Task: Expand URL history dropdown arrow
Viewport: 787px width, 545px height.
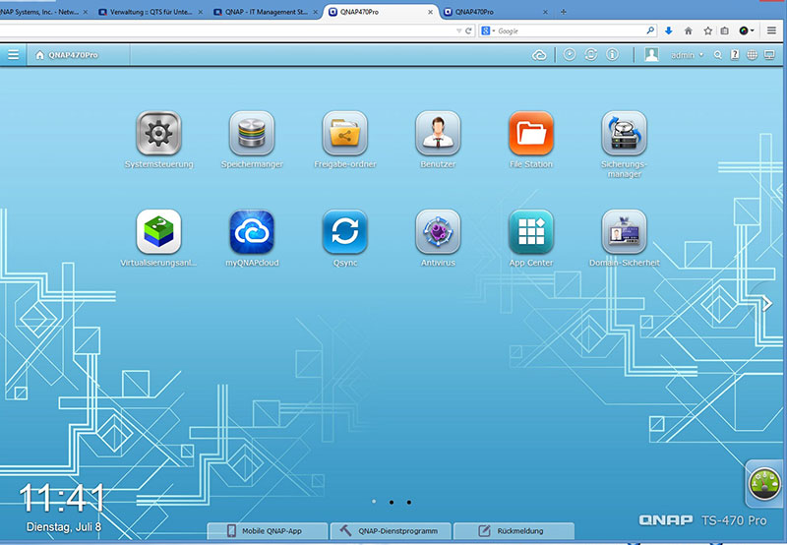Action: coord(458,31)
